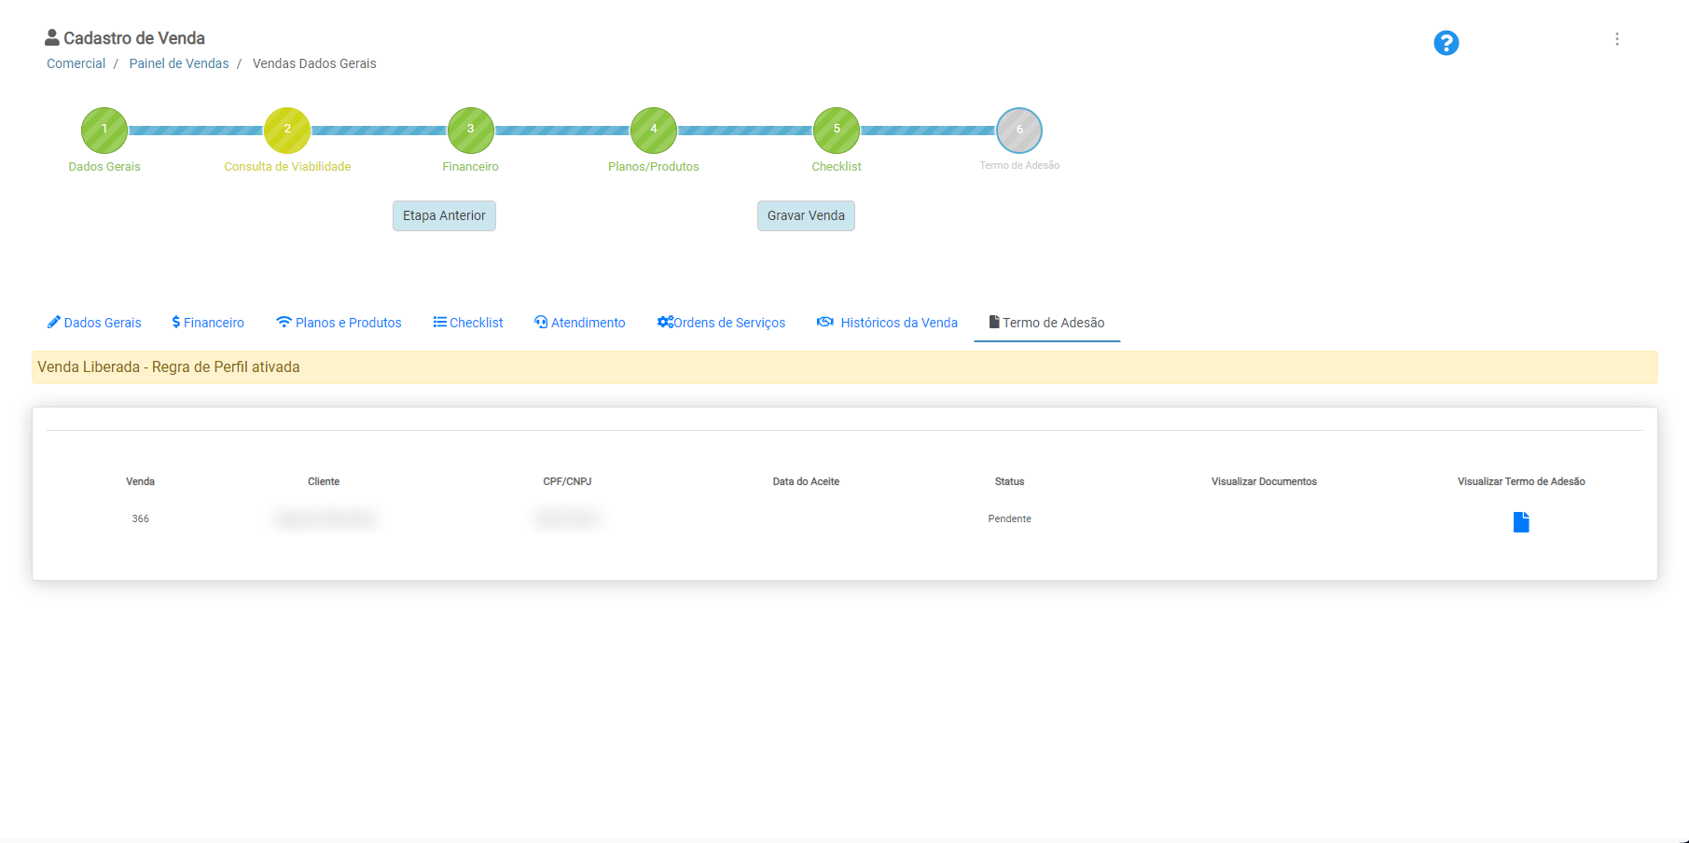The image size is (1689, 843).
Task: Open the Checklist tab
Action: pyautogui.click(x=468, y=323)
